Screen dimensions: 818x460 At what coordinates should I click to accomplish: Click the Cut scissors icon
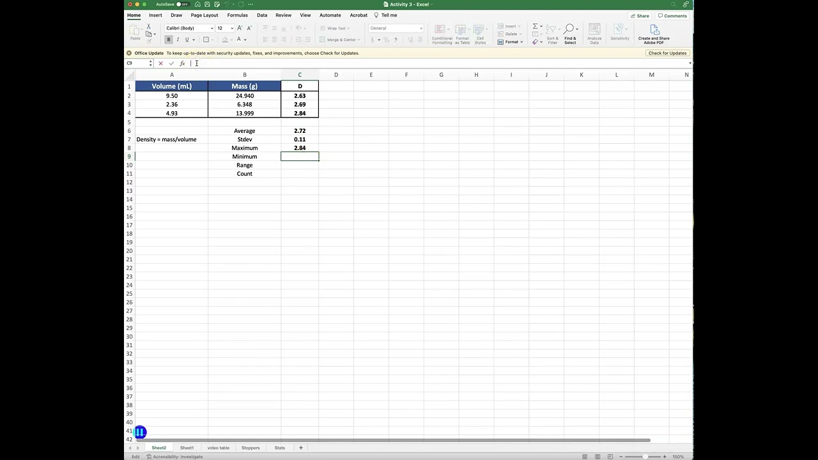(149, 26)
